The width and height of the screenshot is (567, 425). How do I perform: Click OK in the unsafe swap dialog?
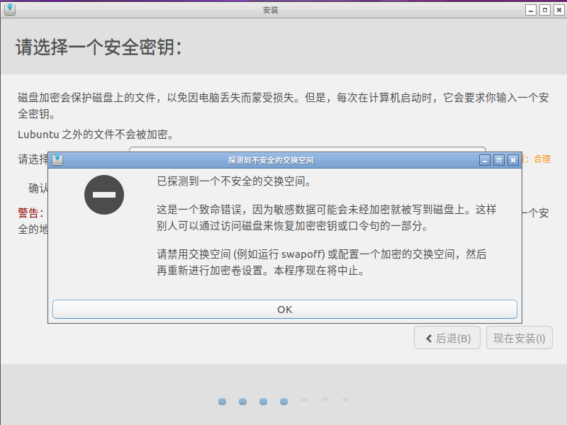click(x=285, y=310)
